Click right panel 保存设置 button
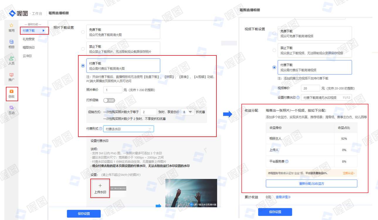The image size is (378, 220). [275, 212]
